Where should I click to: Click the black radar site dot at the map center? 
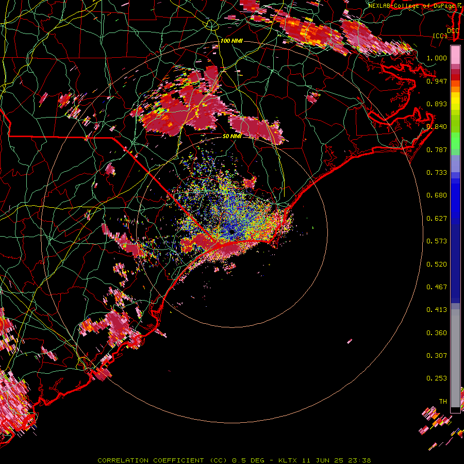tap(232, 231)
